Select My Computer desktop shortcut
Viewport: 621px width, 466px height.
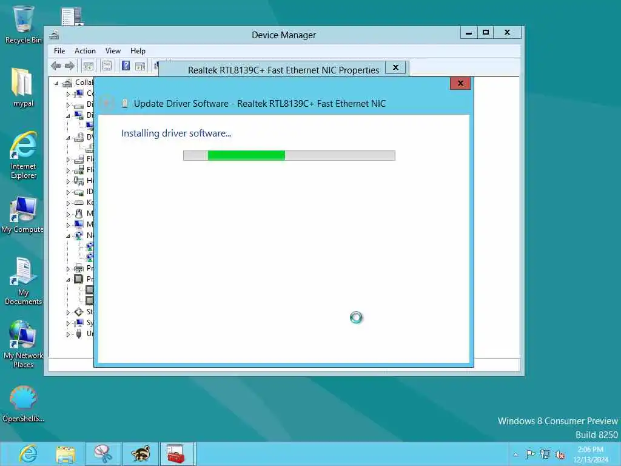click(22, 214)
